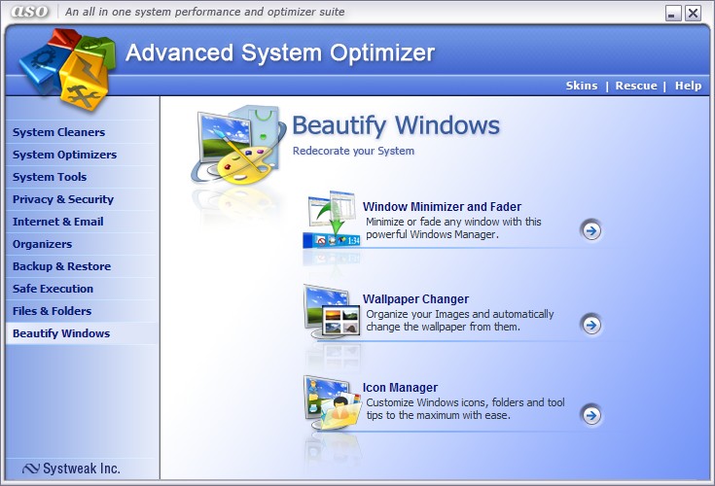Click the Advanced System Optimizer cube logo
Viewport: 715px width, 486px height.
[x=67, y=68]
